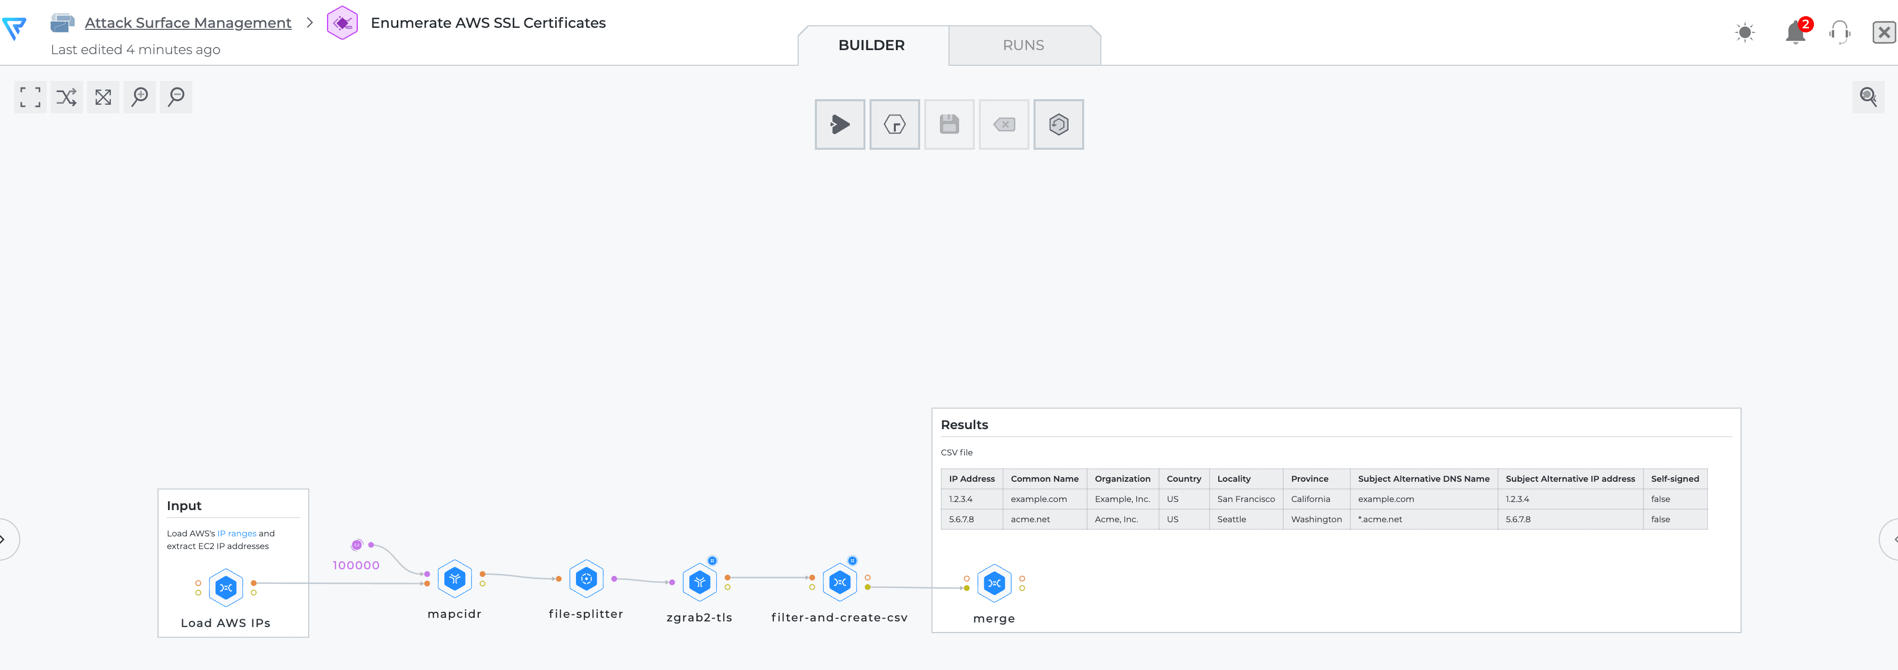Click the mapcidr orange output port
Screen dimensions: 1898x670
(x=483, y=573)
